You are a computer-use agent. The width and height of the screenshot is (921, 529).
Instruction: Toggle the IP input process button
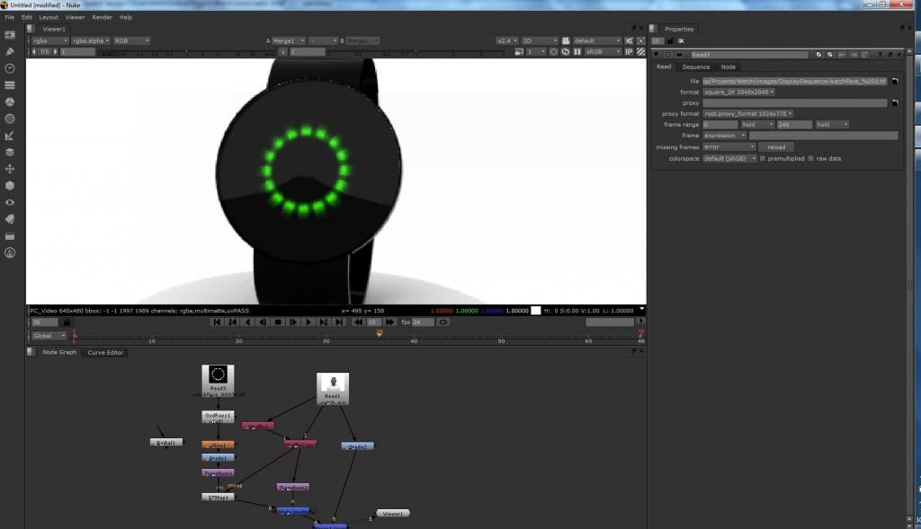point(629,52)
